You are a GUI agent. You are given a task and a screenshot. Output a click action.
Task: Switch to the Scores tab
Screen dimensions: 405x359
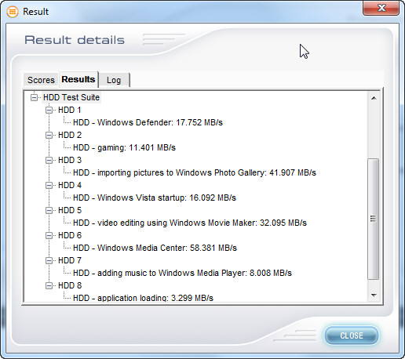click(x=41, y=80)
